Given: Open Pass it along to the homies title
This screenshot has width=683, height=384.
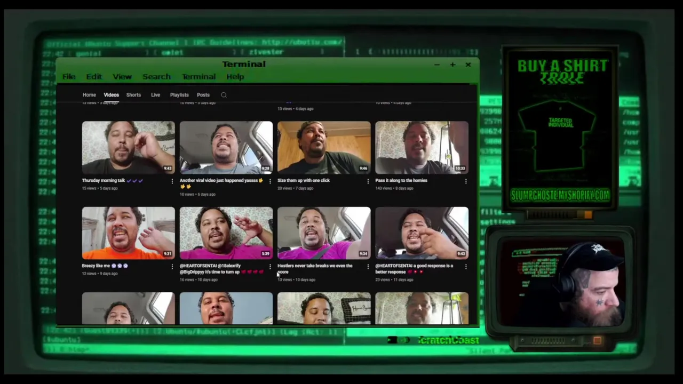Looking at the screenshot, I should click(x=401, y=180).
